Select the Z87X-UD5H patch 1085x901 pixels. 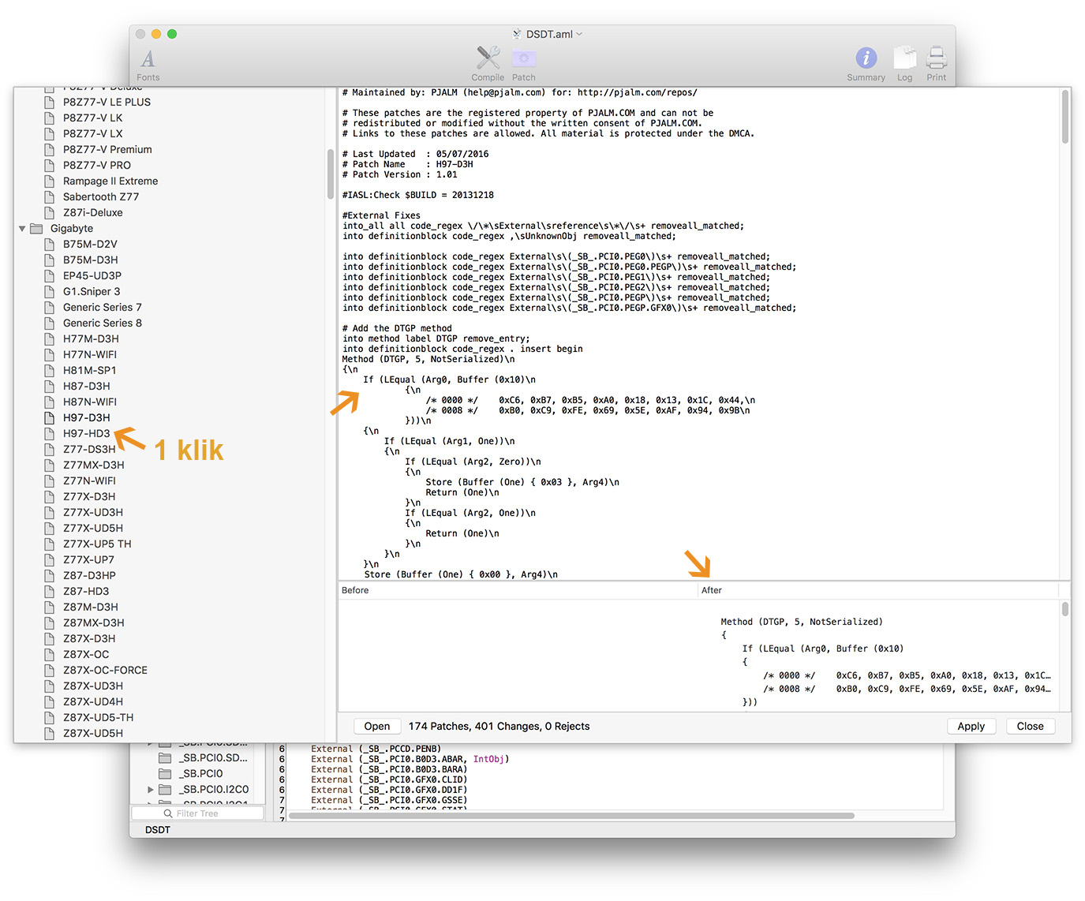(93, 733)
